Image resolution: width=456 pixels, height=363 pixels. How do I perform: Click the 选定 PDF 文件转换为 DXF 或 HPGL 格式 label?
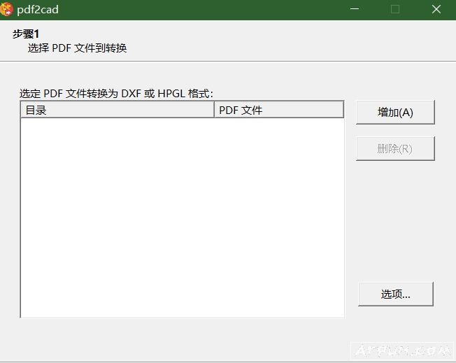(116, 93)
